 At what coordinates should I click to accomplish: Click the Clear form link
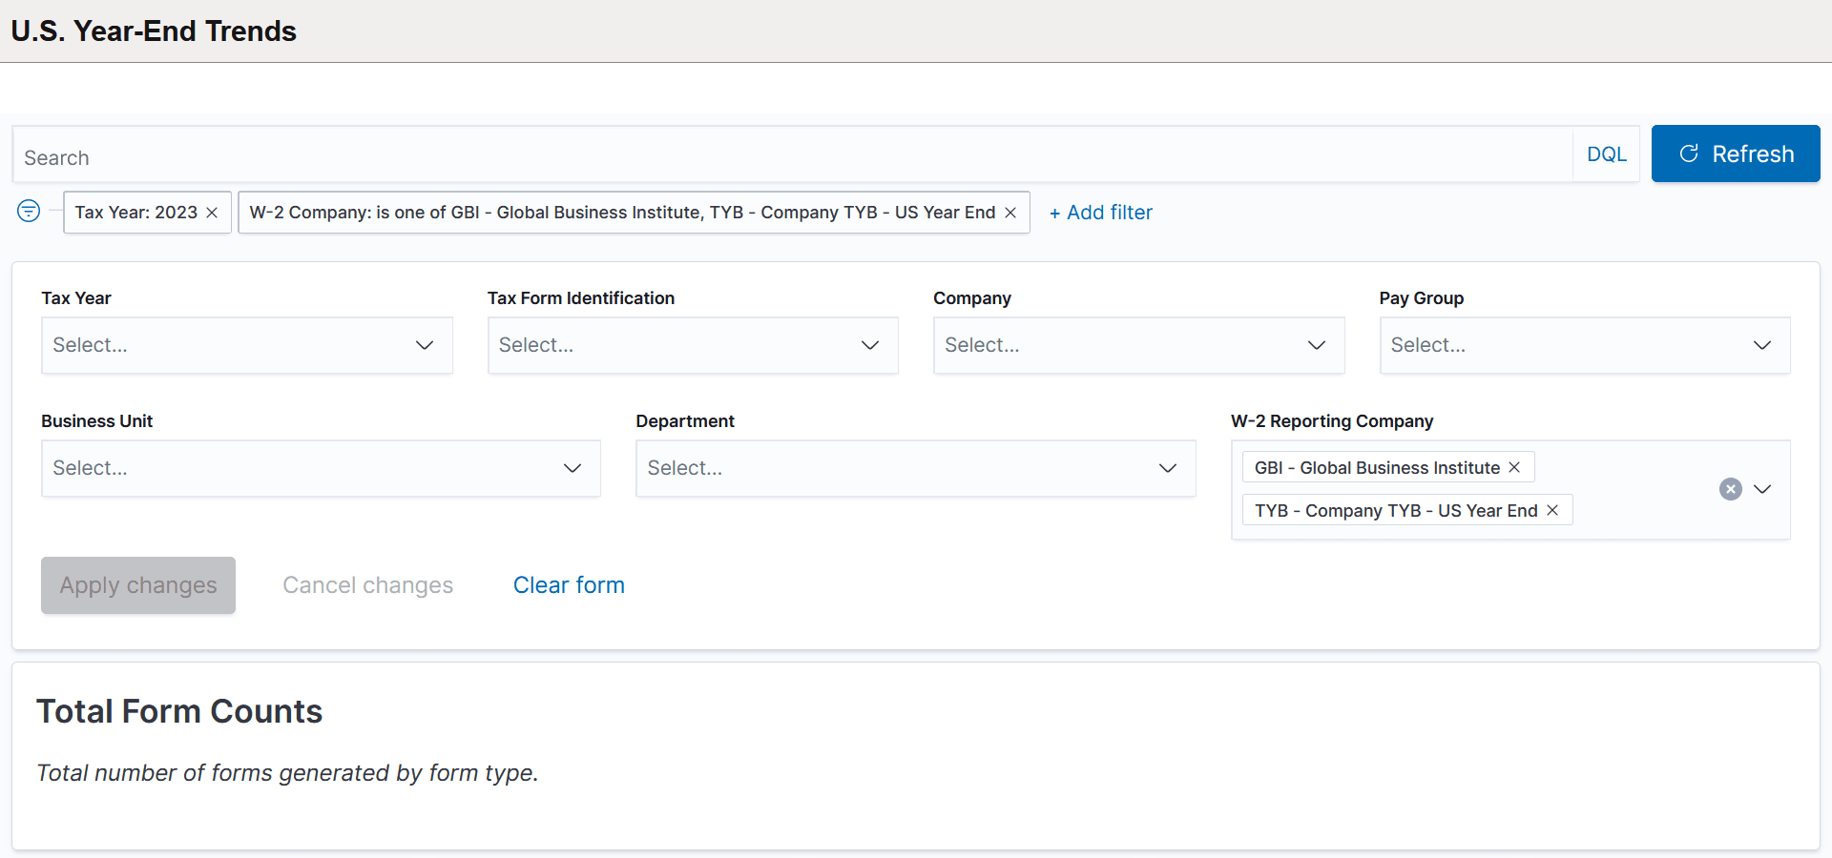[569, 585]
